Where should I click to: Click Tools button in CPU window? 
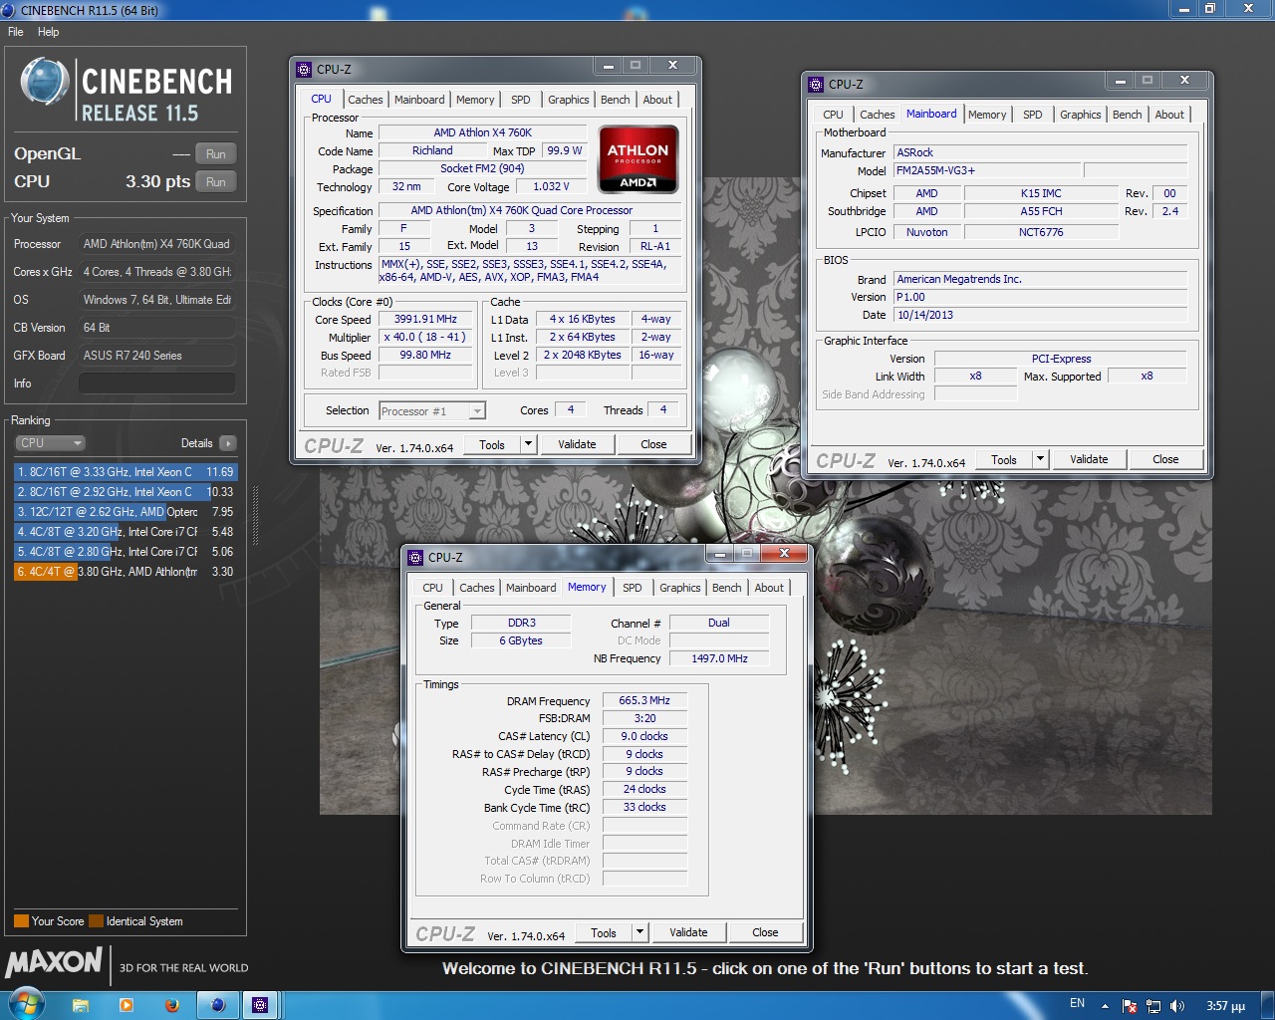[x=492, y=445]
